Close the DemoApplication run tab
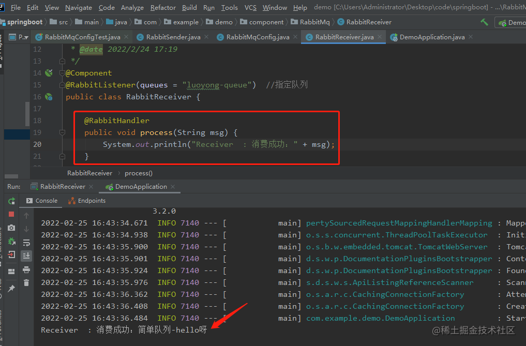The image size is (526, 346). [x=173, y=187]
